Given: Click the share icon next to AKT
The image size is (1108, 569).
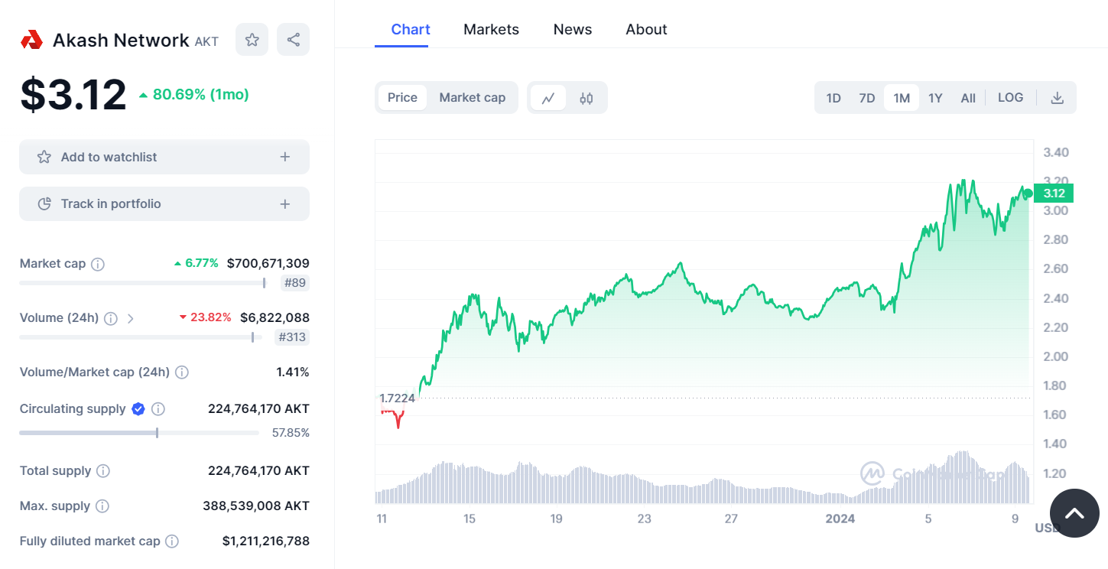Looking at the screenshot, I should click(x=294, y=40).
